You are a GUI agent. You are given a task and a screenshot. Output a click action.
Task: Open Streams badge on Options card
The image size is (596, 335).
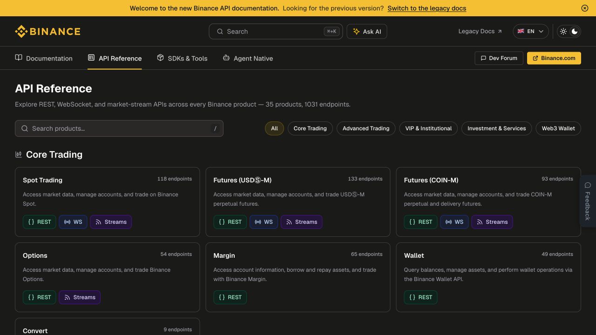[x=80, y=297]
